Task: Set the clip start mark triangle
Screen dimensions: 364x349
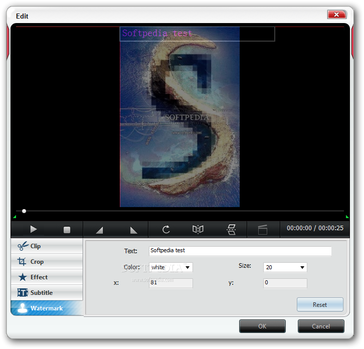Action: [100, 230]
